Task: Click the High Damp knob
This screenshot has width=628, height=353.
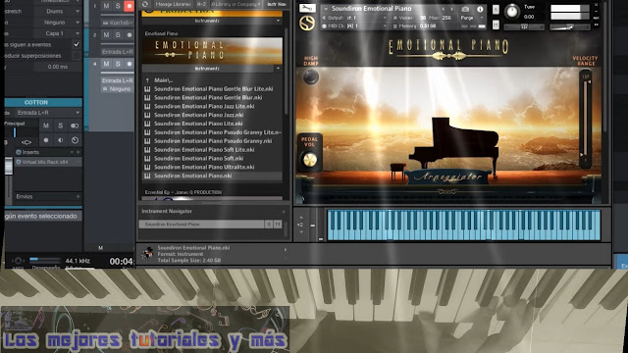Action: click(x=311, y=76)
